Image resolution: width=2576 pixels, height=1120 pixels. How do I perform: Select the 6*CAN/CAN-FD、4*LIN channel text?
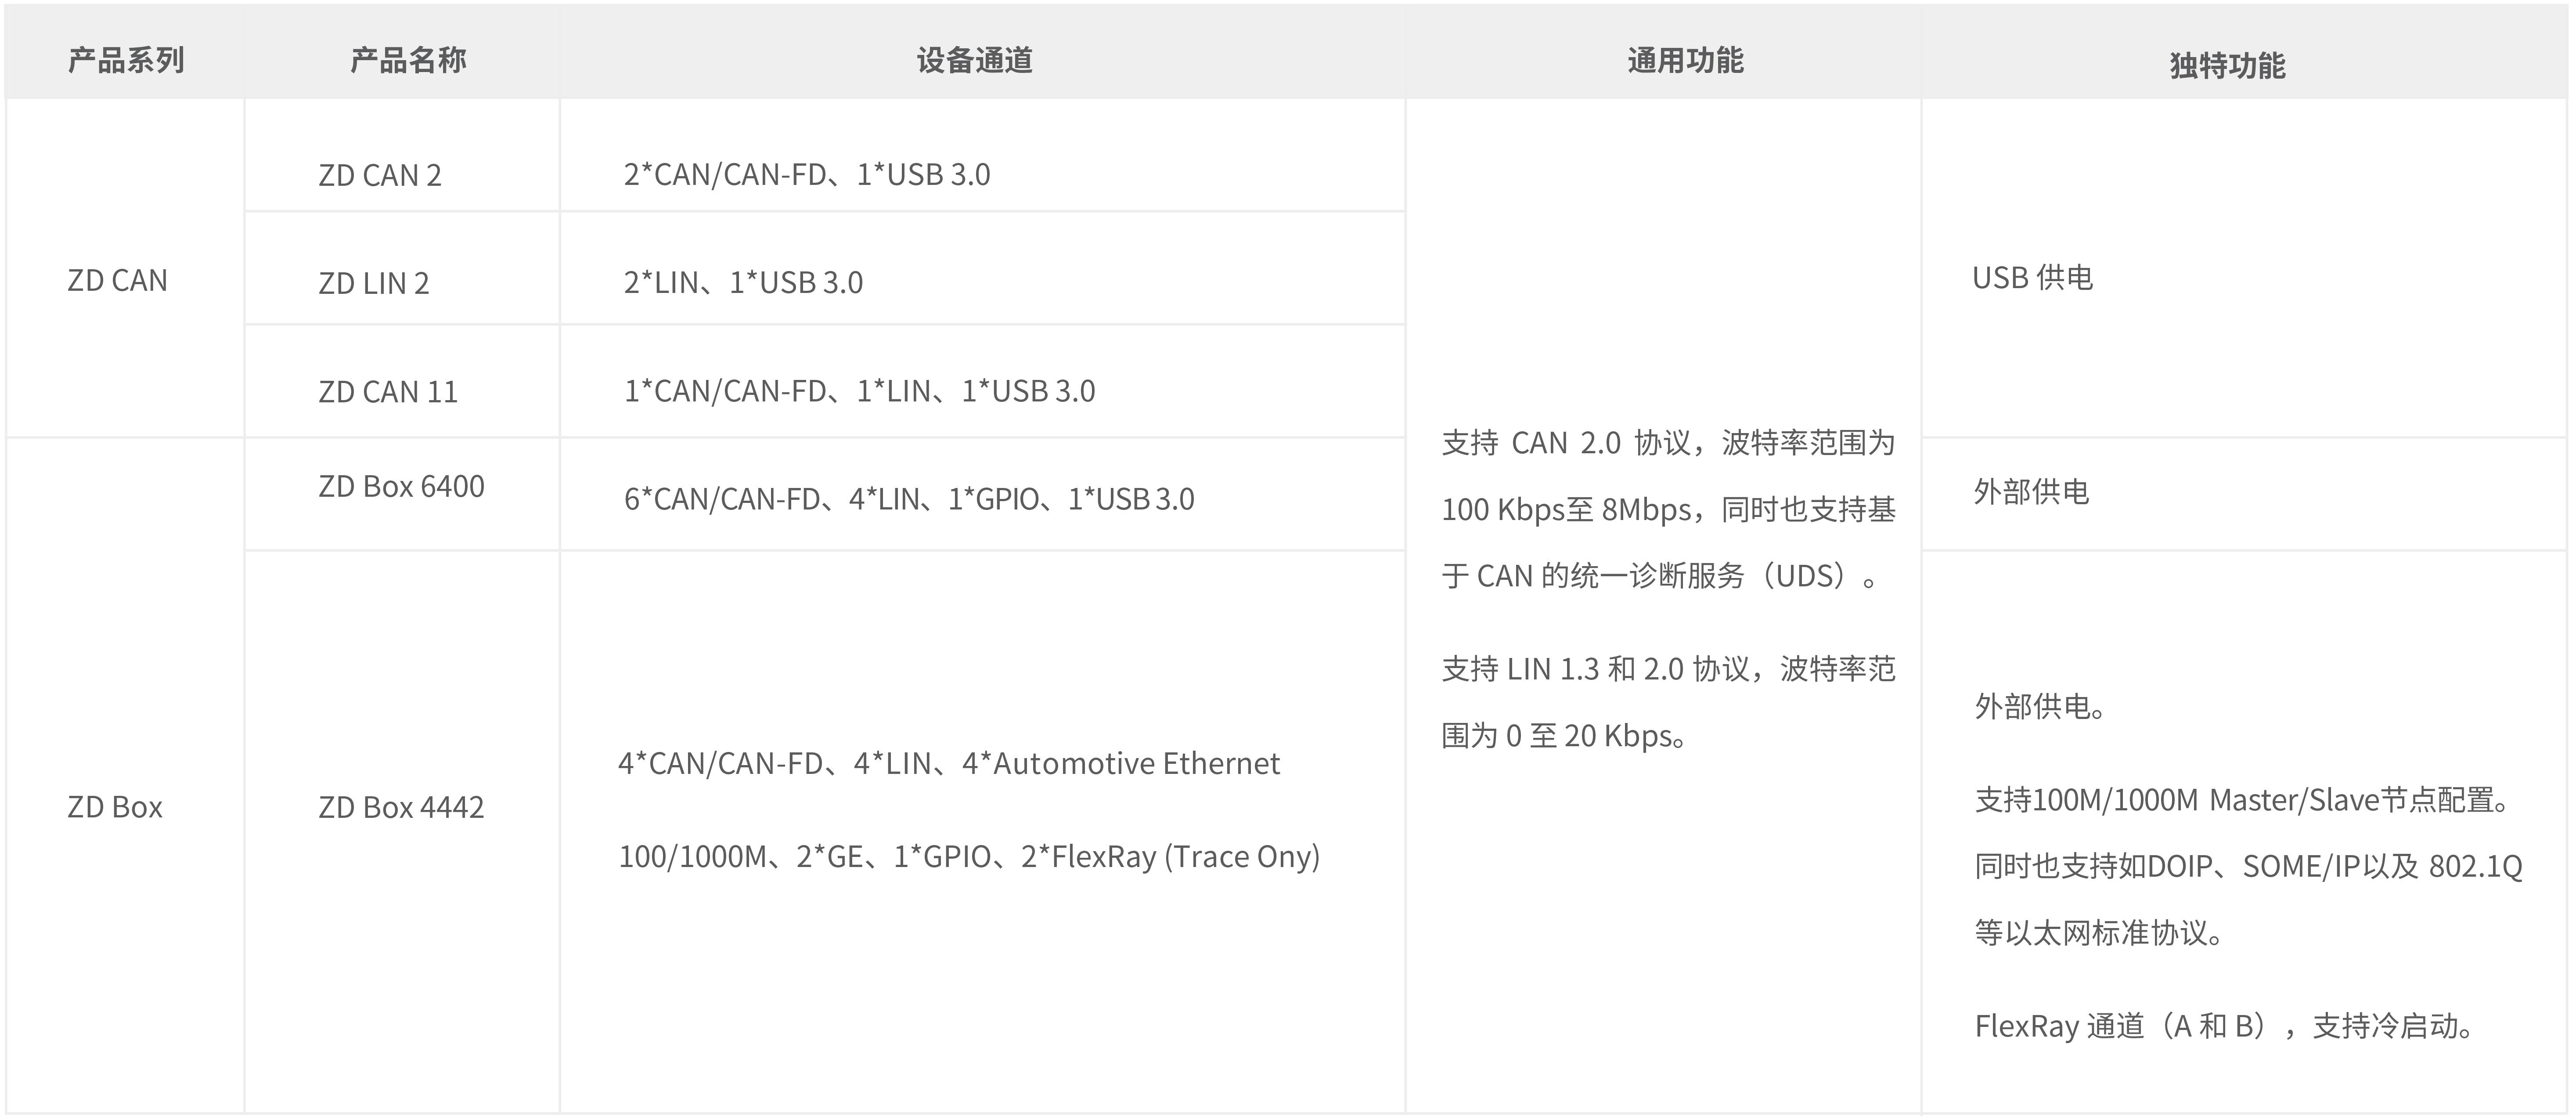(909, 499)
